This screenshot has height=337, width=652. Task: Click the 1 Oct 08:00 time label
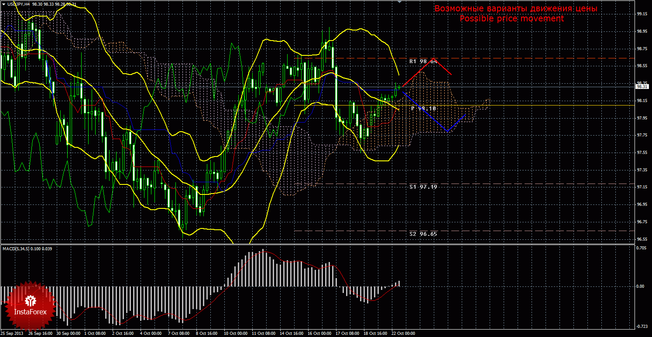tap(96, 334)
